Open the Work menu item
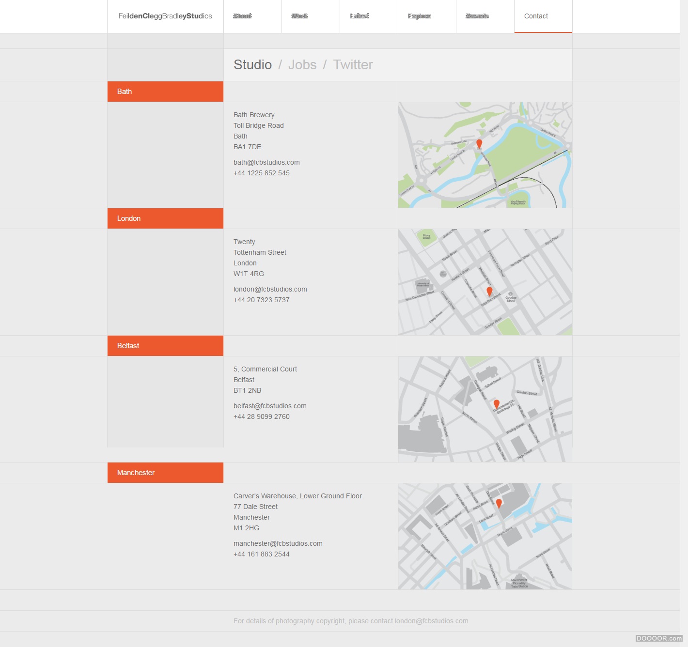This screenshot has height=647, width=688. 299,16
